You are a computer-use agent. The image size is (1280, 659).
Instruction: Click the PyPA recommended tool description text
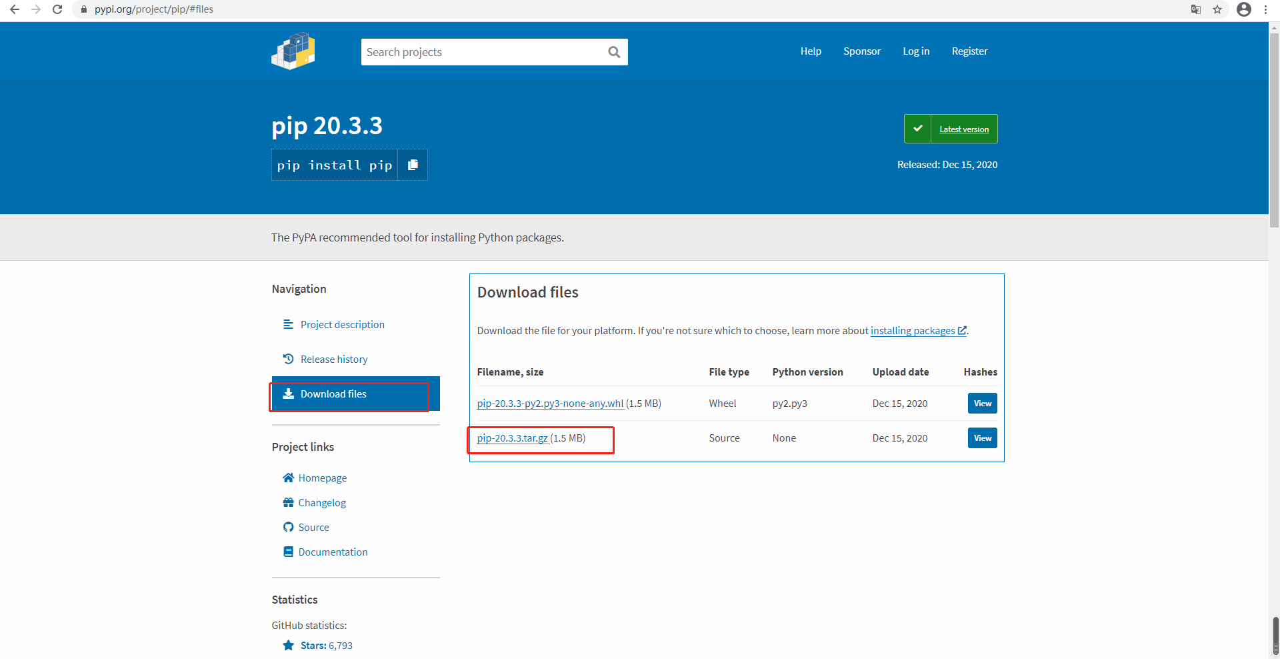pos(417,237)
